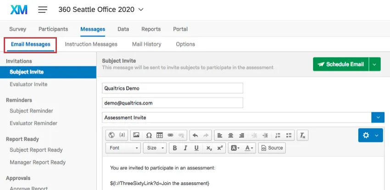Toggle underline formatting
390x190 pixels.
coord(196,148)
